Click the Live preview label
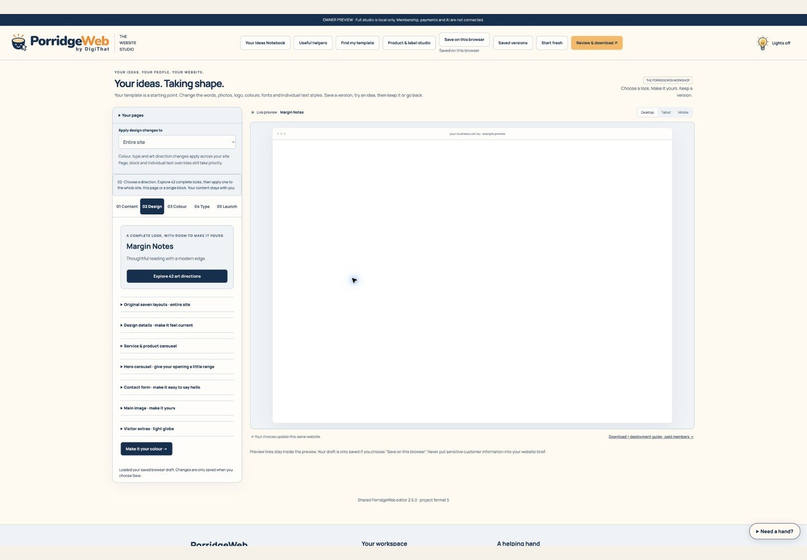This screenshot has width=807, height=560. 267,113
